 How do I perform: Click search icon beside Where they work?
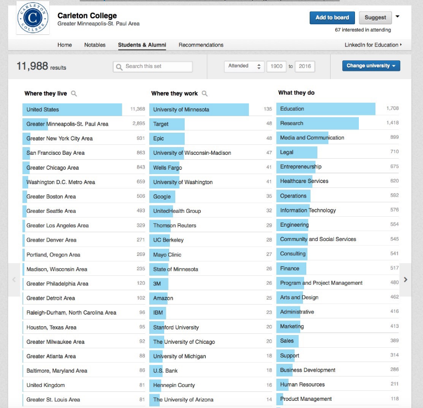point(205,93)
